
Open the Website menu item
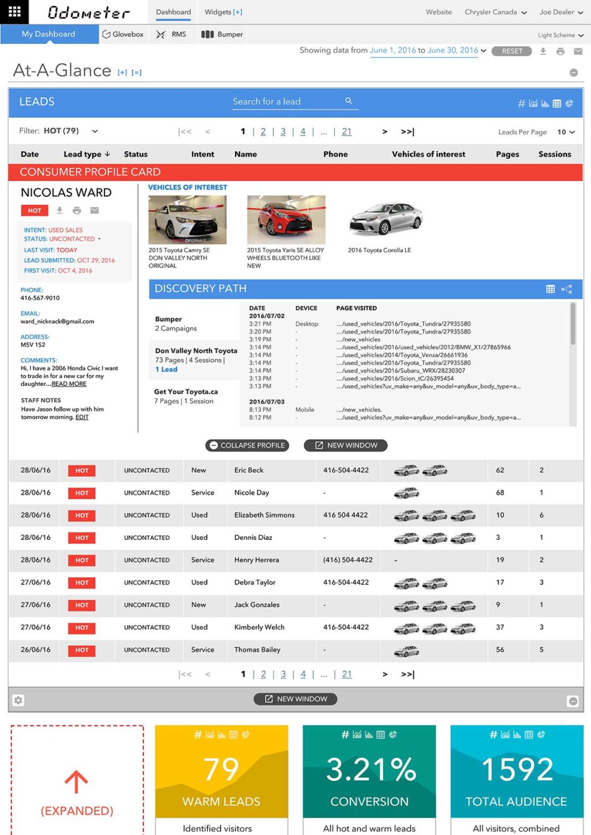439,12
